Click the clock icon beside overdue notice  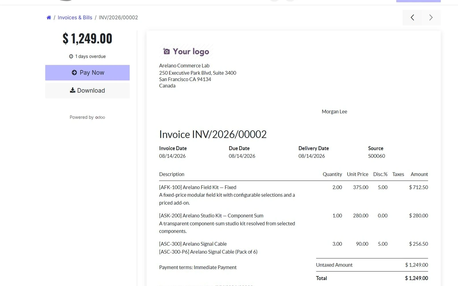pyautogui.click(x=71, y=56)
